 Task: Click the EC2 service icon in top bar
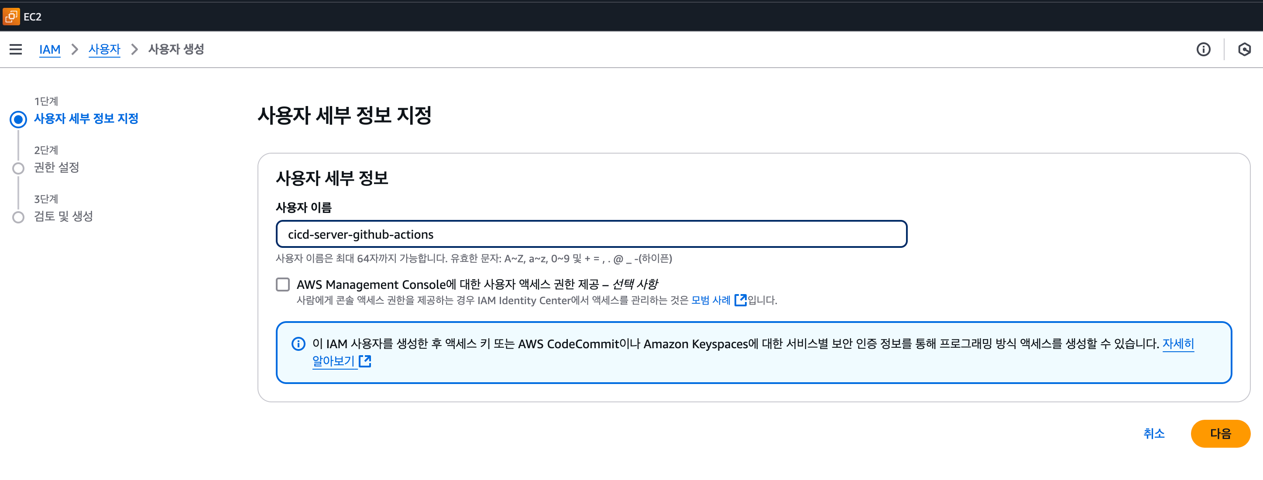coord(11,17)
